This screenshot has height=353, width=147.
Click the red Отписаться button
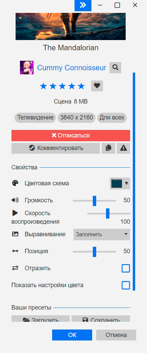71,135
